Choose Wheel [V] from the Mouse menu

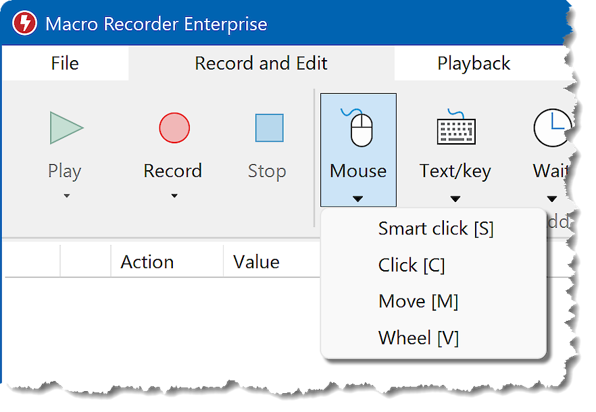click(x=418, y=337)
